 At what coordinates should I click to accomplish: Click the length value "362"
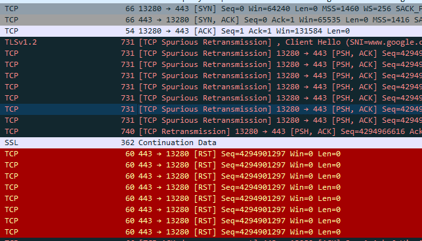click(127, 142)
